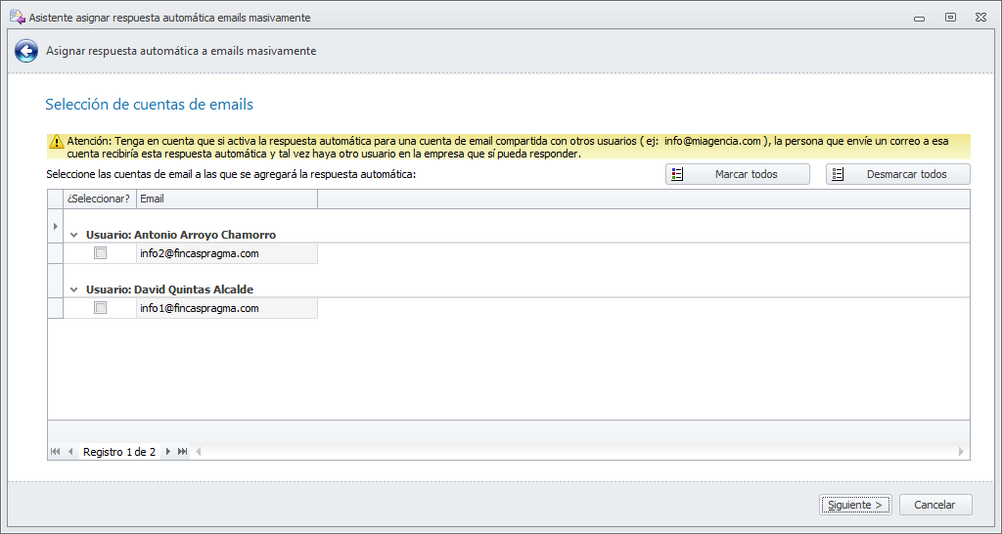Go to first record in navigator

tap(55, 452)
